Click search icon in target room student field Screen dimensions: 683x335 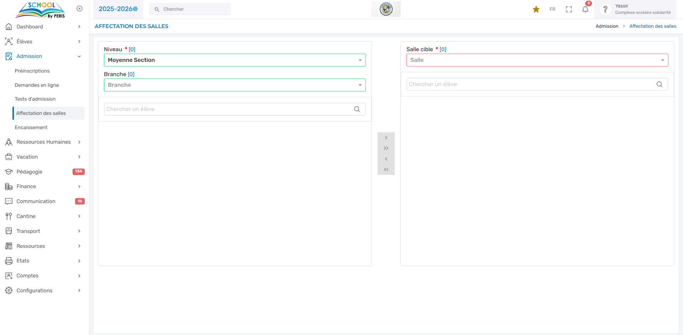(x=659, y=84)
